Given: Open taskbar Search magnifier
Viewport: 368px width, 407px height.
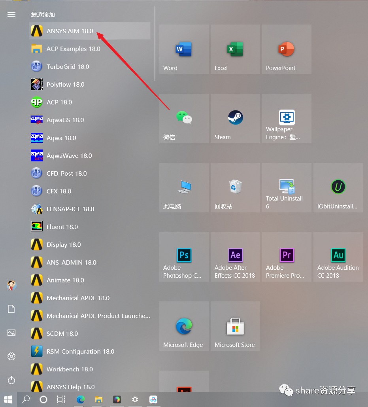Looking at the screenshot, I should (26, 399).
